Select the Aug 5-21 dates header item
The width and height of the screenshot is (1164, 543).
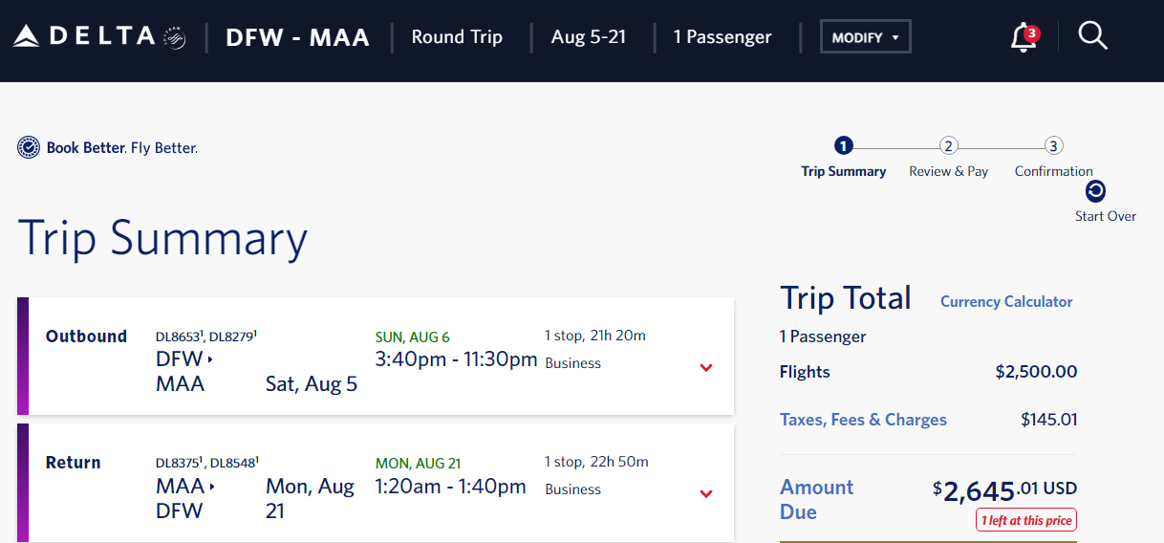tap(589, 37)
